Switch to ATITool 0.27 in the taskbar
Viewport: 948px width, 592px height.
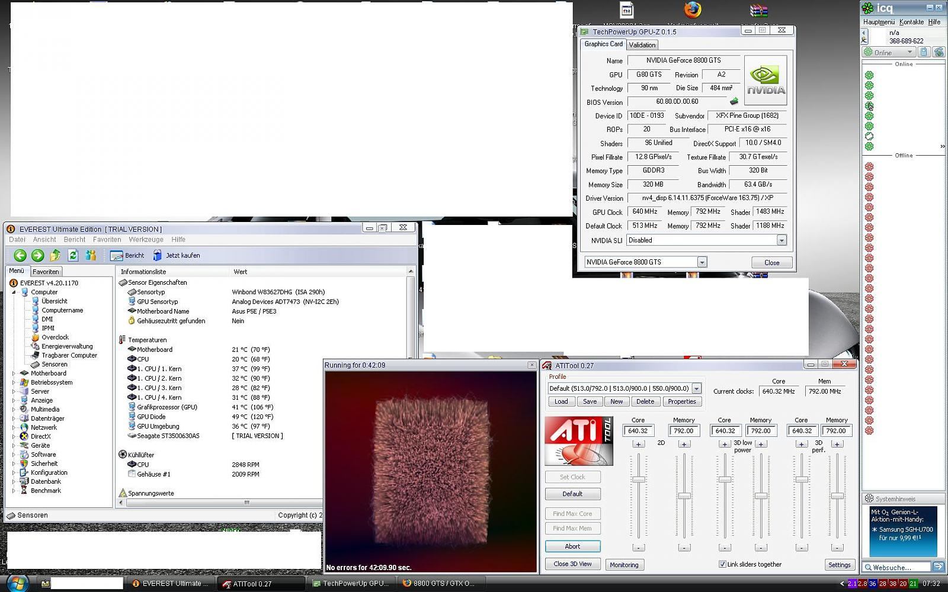coord(261,584)
